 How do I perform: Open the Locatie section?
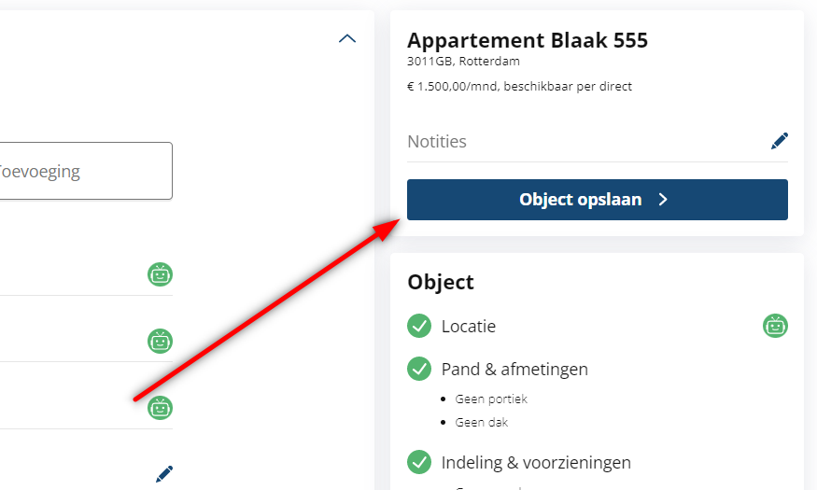469,326
